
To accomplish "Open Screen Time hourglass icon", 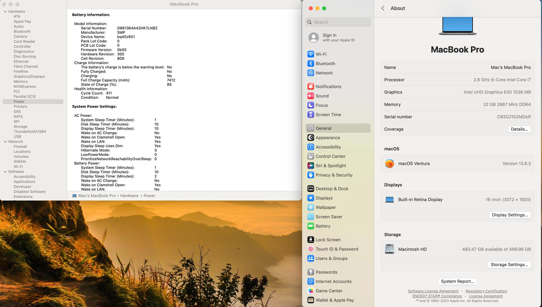I will click(x=311, y=115).
